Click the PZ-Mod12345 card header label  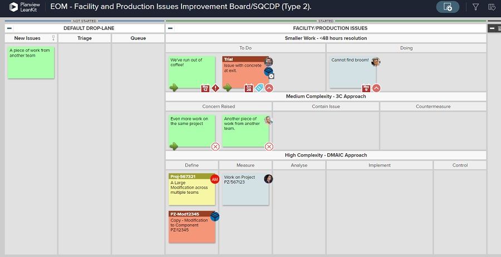[185, 214]
